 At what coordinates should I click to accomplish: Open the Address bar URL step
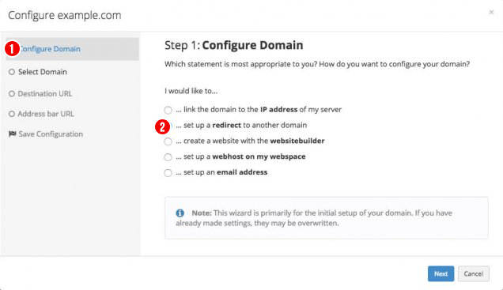(x=46, y=114)
